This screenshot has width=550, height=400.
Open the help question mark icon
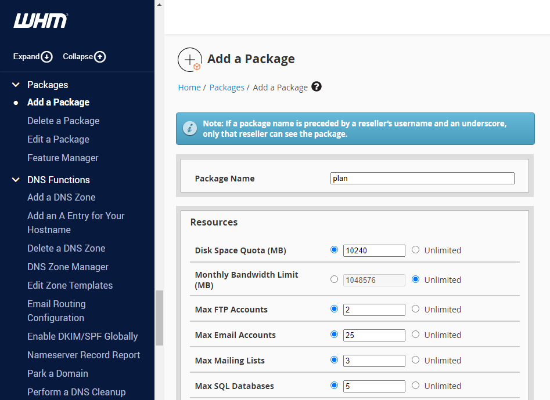coord(317,86)
